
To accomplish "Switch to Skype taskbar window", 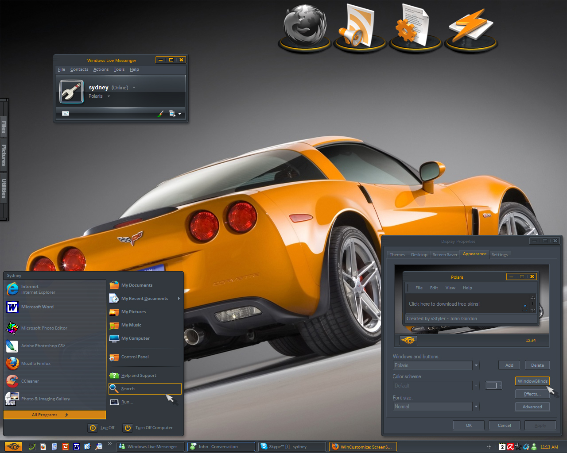I will tap(292, 447).
